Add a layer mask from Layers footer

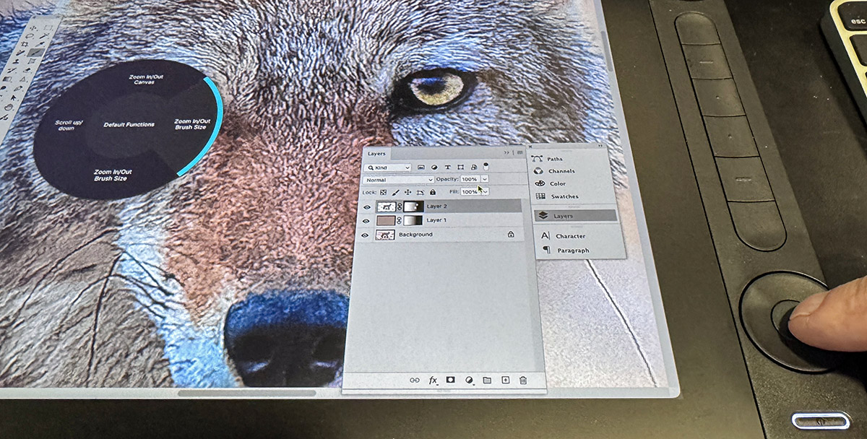click(x=450, y=380)
